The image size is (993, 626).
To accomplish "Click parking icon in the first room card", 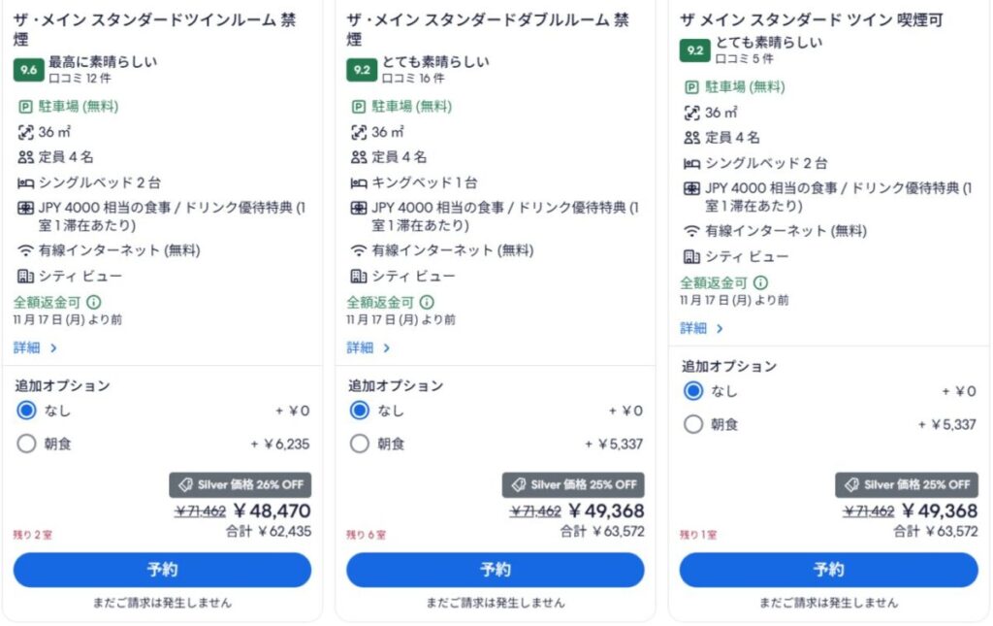I will [x=25, y=107].
